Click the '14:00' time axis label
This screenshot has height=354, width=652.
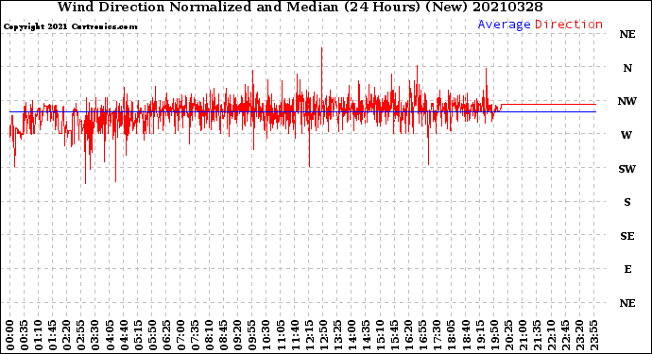tap(352, 335)
